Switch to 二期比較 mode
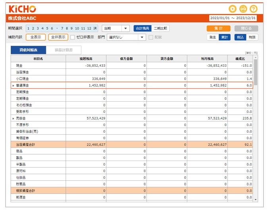The image size is (275, 211). (160, 28)
